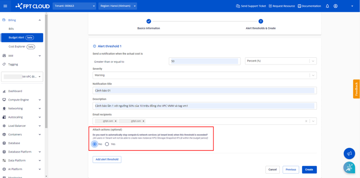Open the orange Feedback side tab

coord(356,89)
